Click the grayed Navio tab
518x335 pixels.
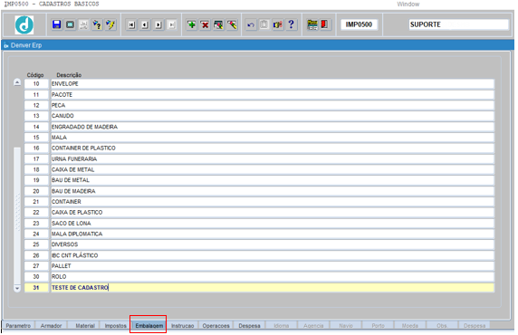pos(346,325)
